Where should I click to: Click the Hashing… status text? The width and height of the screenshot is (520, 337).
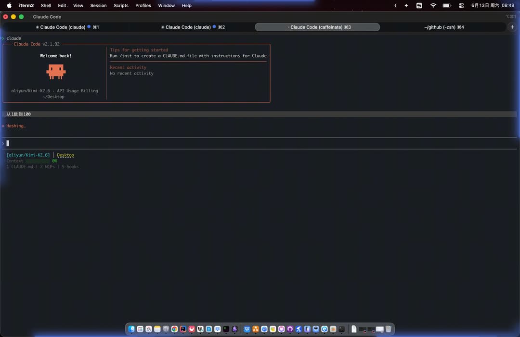16,126
